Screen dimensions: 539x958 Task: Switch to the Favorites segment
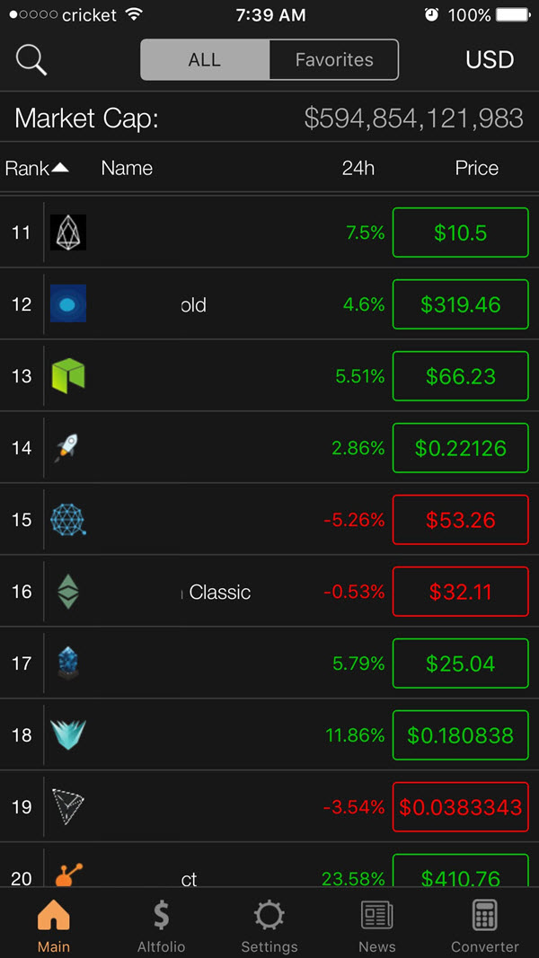tap(333, 60)
